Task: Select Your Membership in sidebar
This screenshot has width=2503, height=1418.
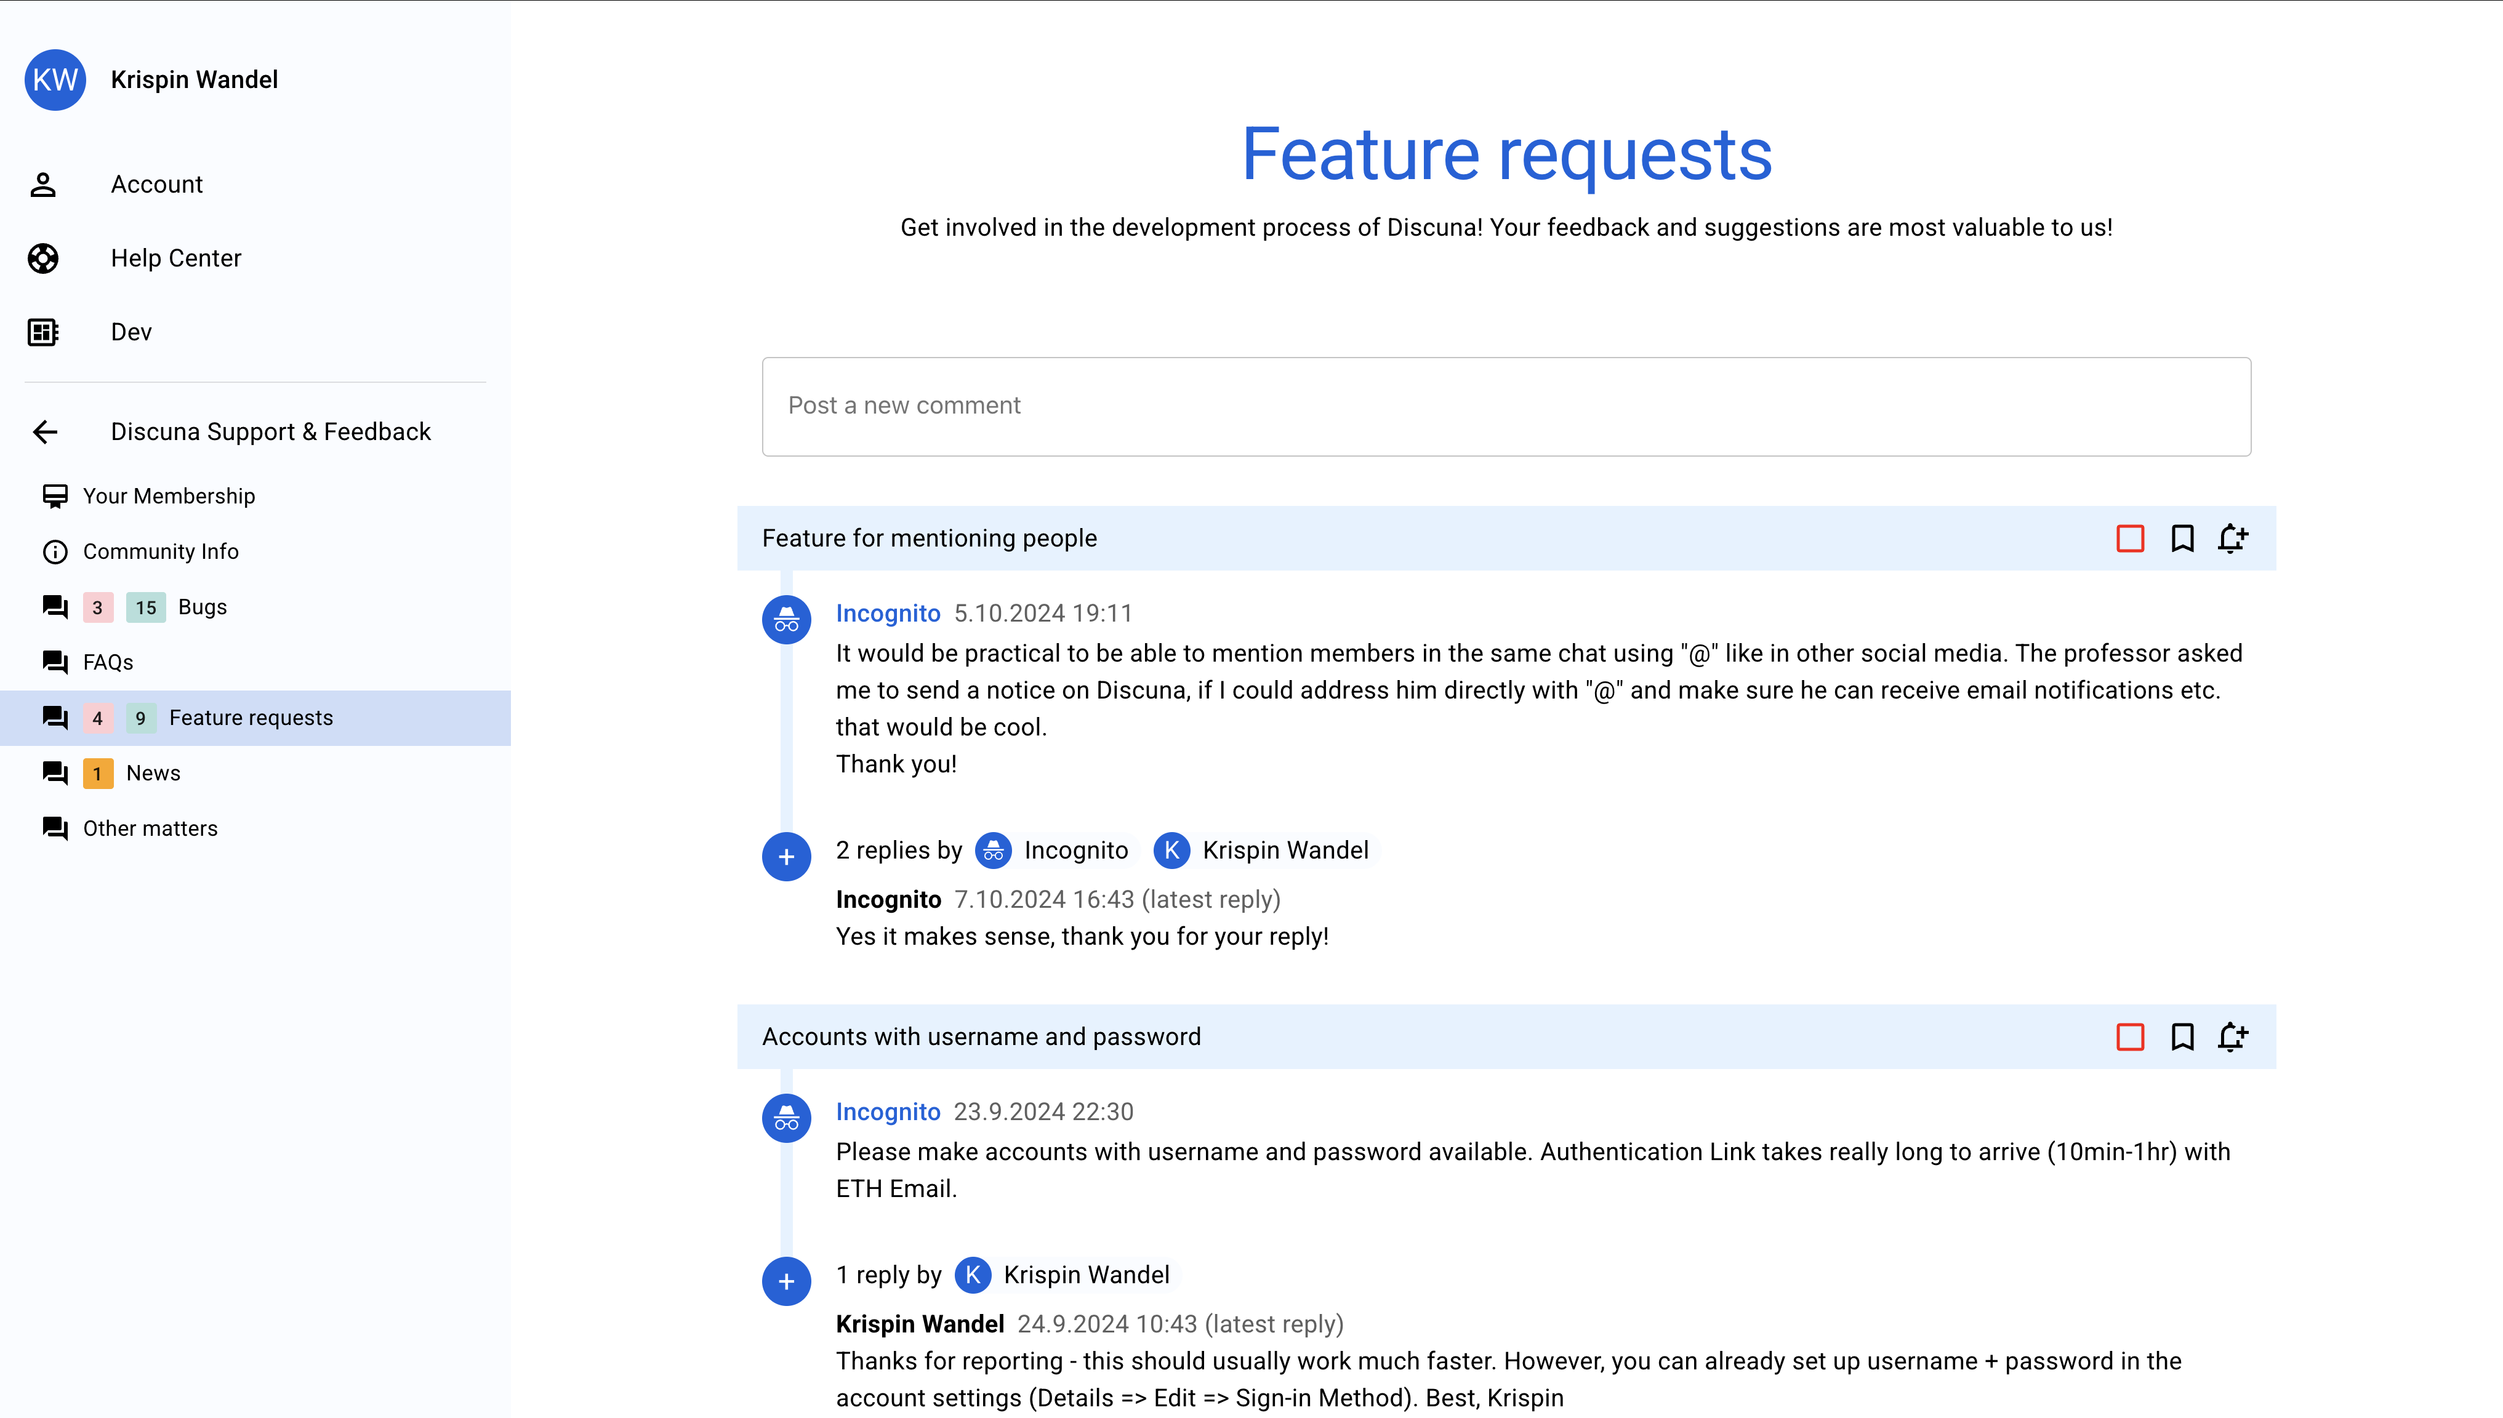Action: pos(169,495)
